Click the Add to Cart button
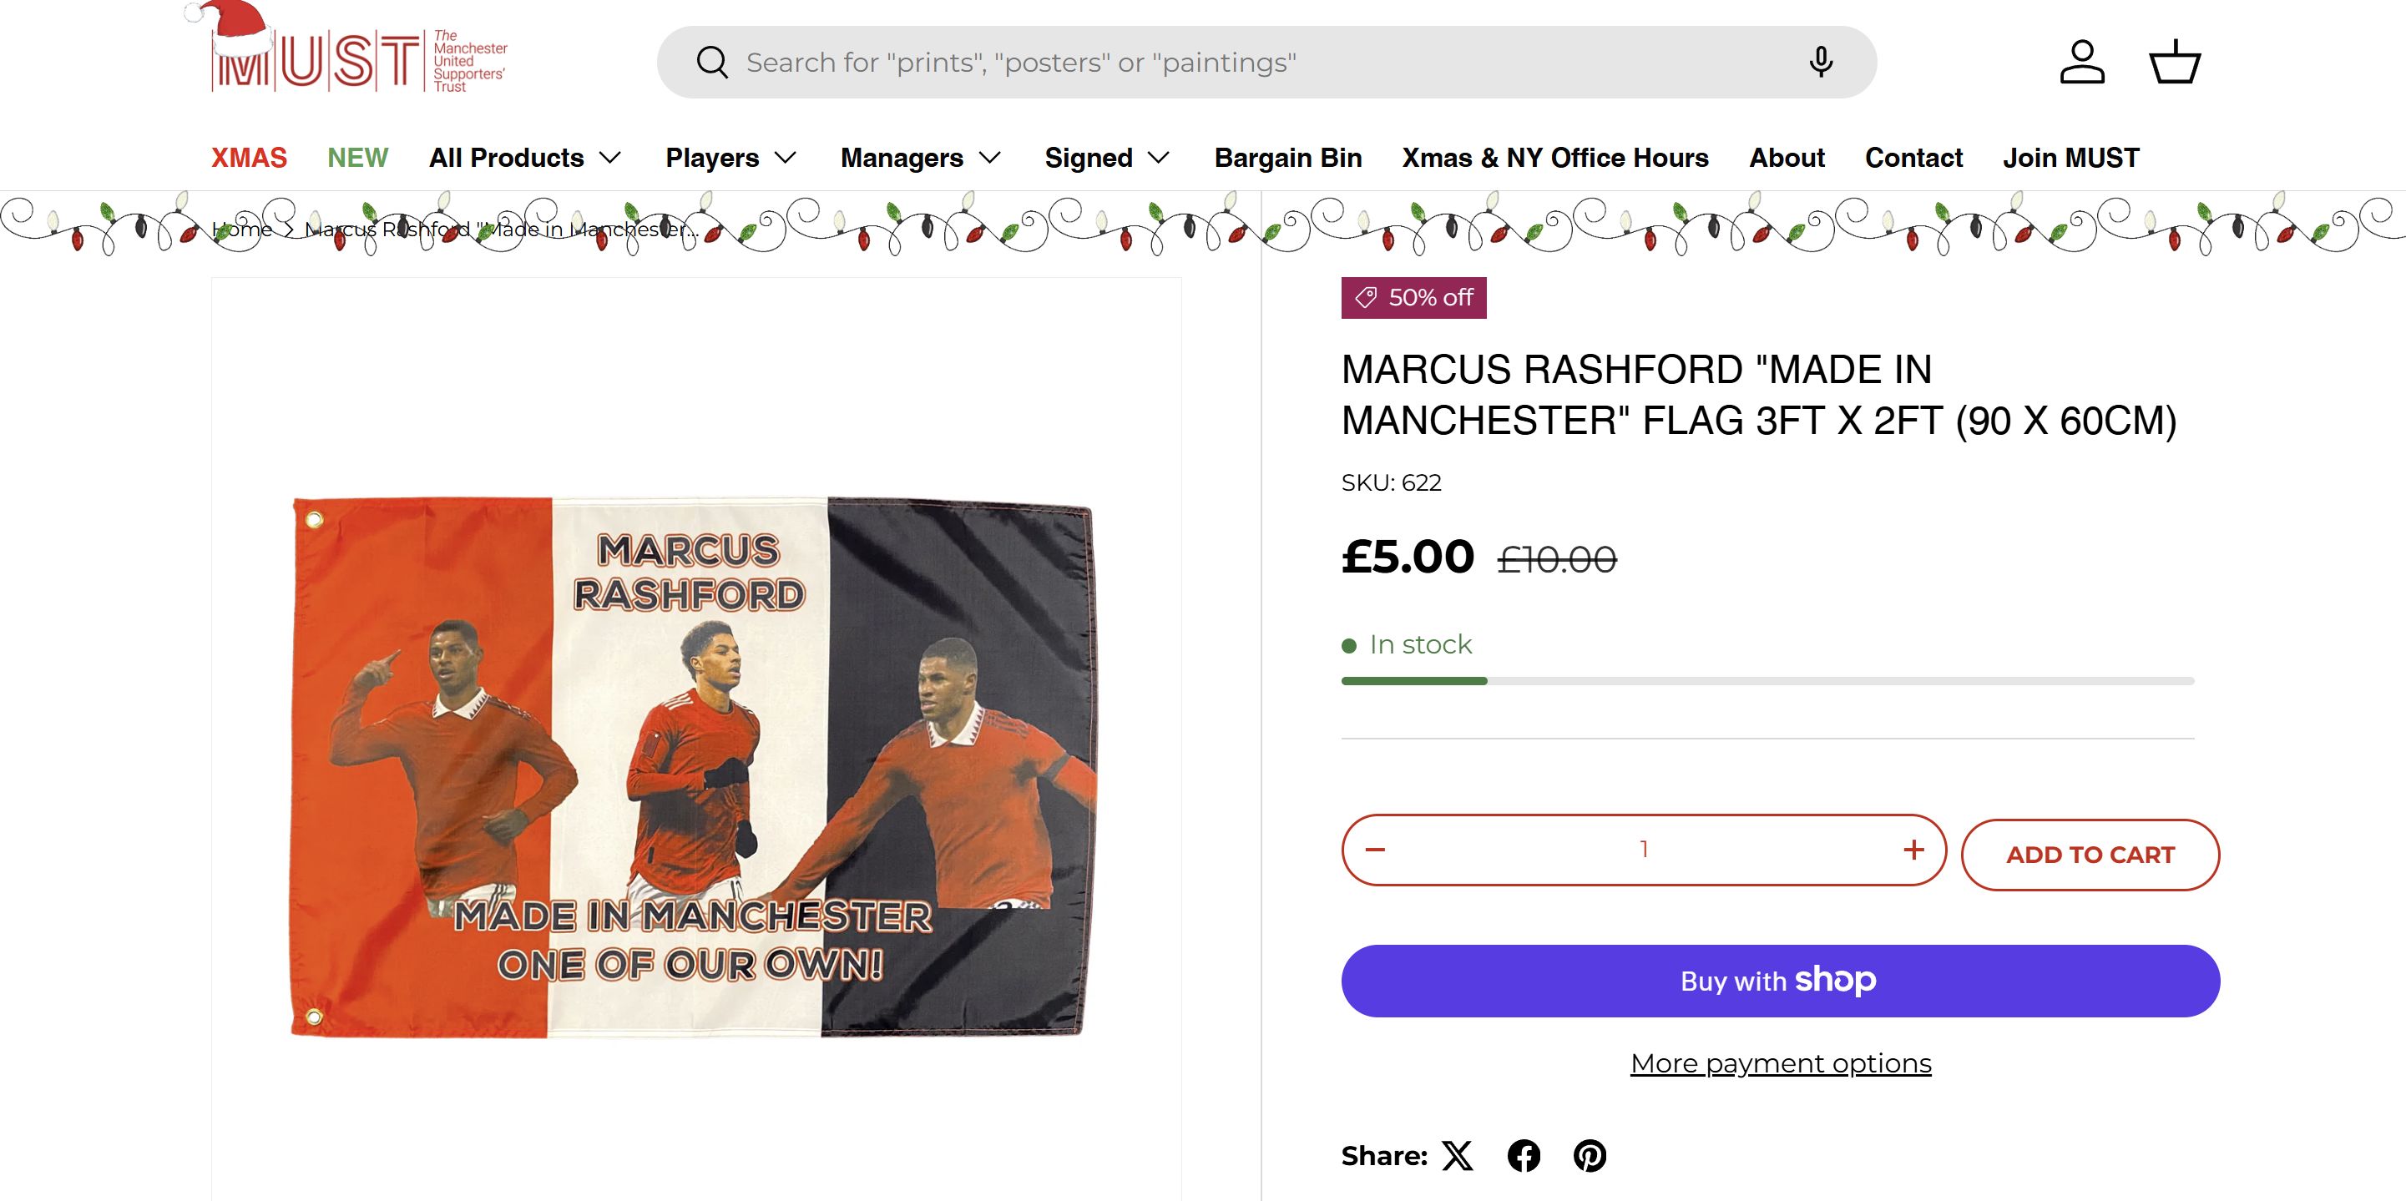 (x=2090, y=855)
